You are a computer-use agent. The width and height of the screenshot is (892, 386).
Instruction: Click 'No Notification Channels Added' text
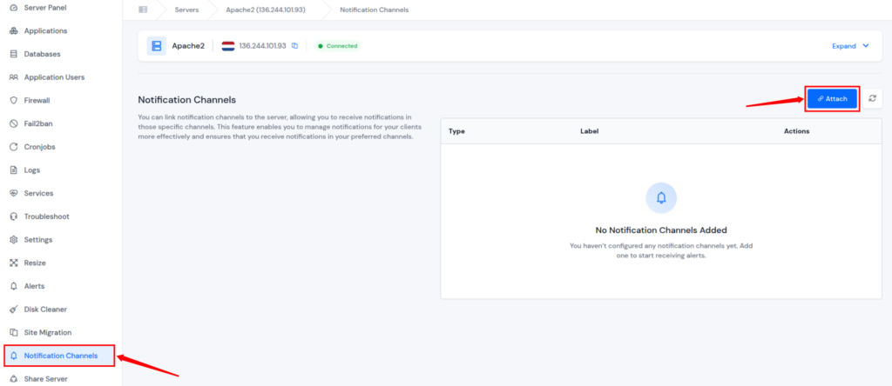[661, 230]
